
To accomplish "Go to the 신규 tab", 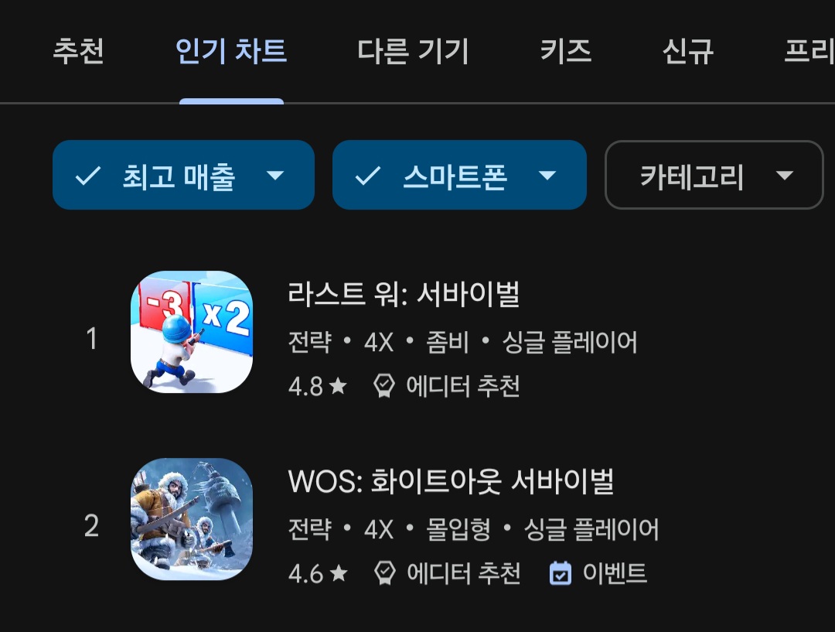I will coord(687,52).
